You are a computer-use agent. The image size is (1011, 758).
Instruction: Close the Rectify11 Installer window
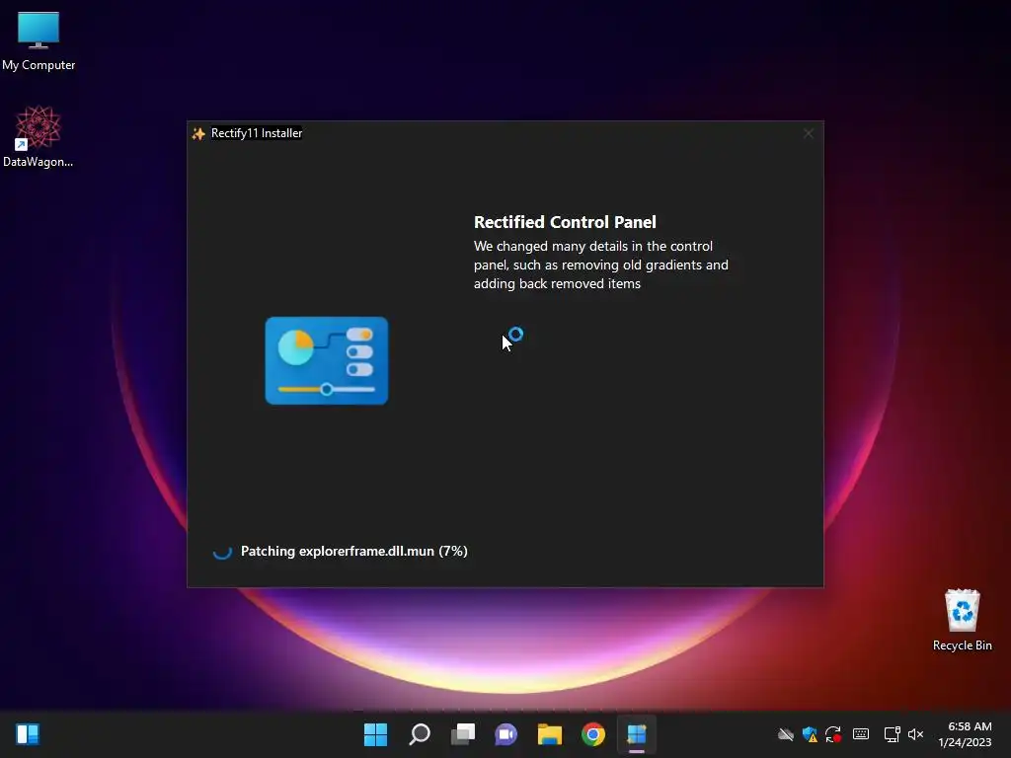808,133
